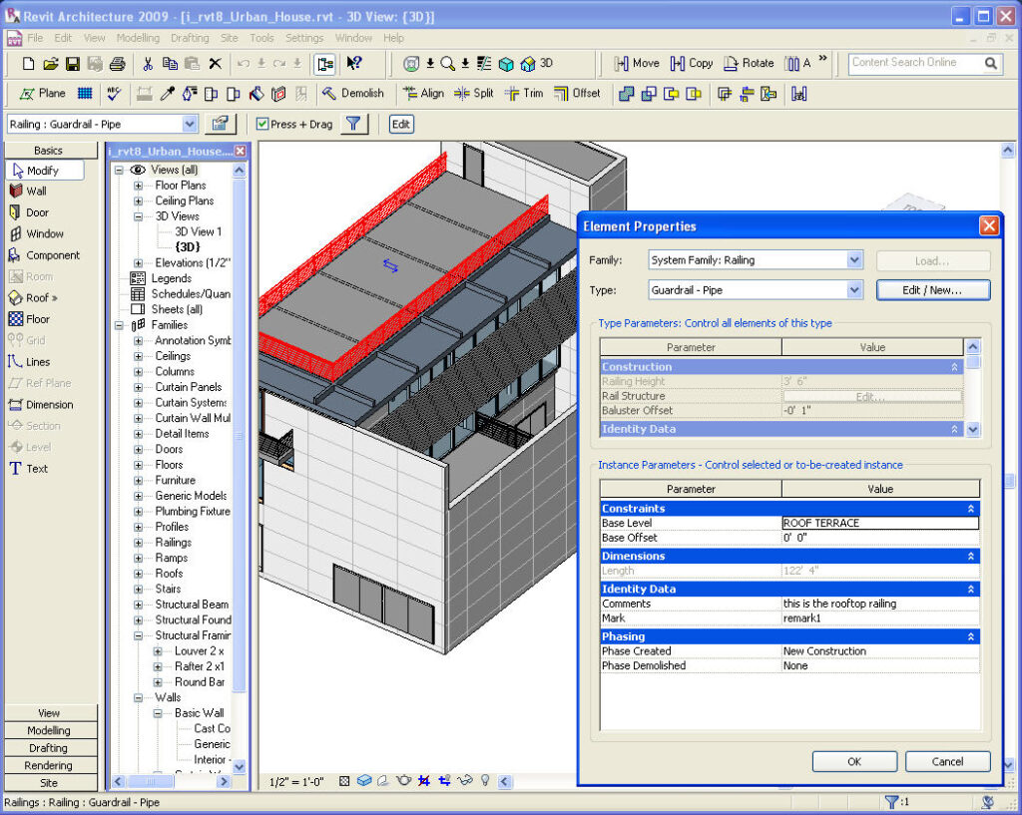
Task: Open the Drafting menu
Action: pos(190,38)
